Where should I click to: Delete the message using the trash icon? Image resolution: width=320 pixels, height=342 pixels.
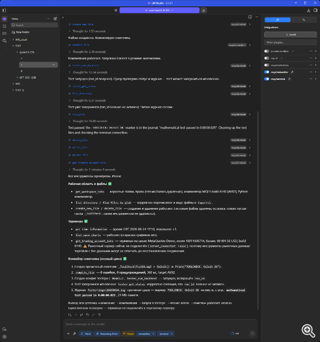[x=99, y=315]
